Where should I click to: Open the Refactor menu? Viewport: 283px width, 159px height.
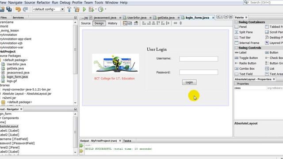[x=43, y=3]
